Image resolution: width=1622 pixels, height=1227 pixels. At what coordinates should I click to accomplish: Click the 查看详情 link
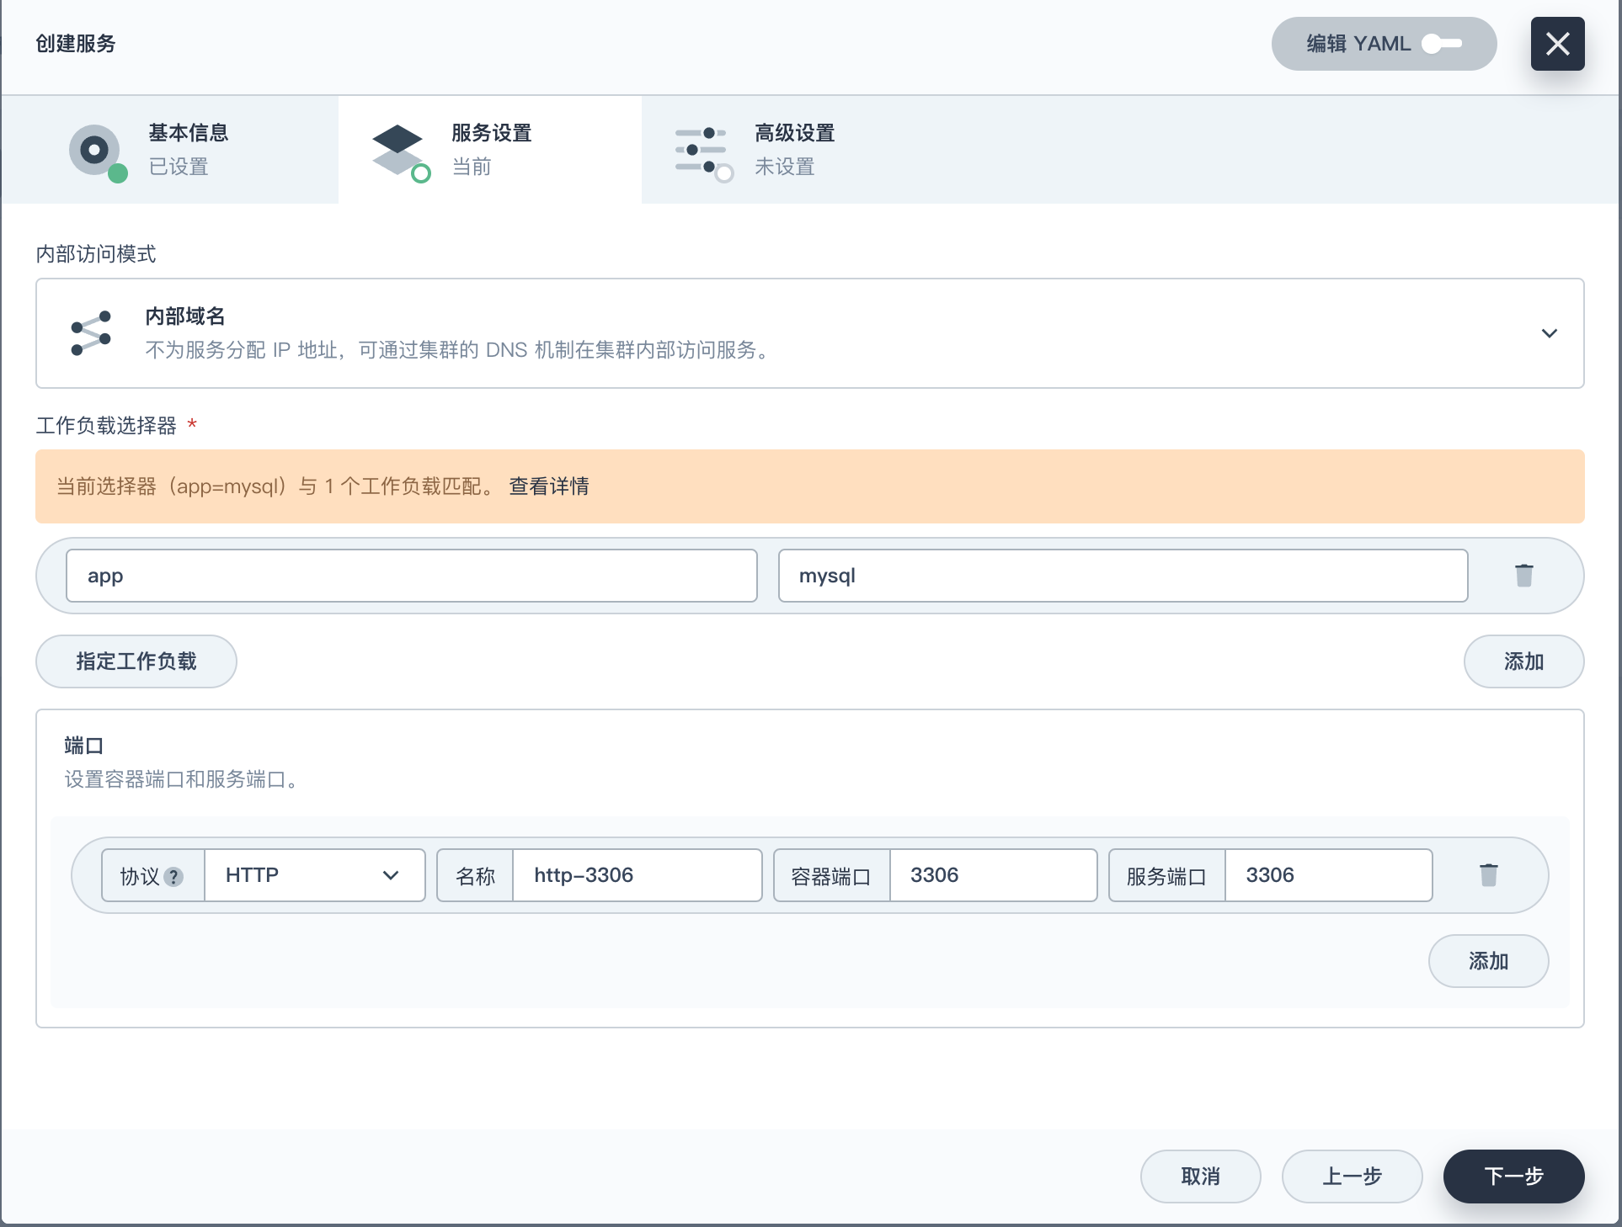pyautogui.click(x=548, y=486)
